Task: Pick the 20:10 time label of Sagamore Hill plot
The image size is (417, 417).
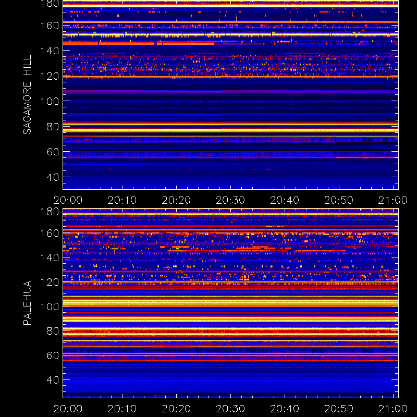Action: click(x=122, y=200)
